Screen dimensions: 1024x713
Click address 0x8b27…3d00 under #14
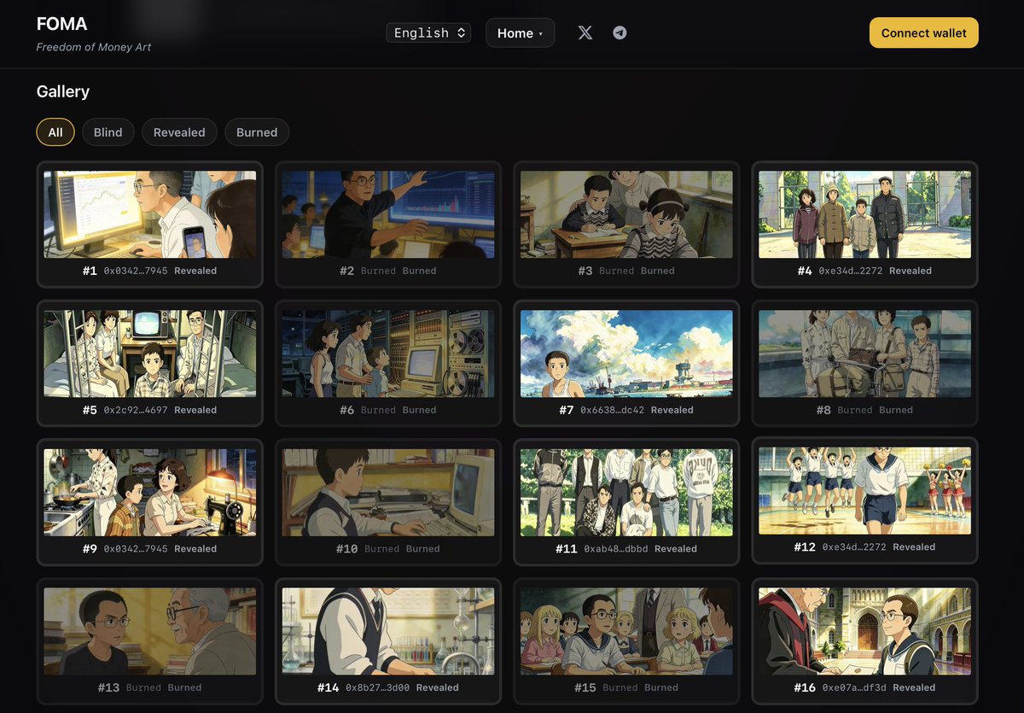(378, 687)
